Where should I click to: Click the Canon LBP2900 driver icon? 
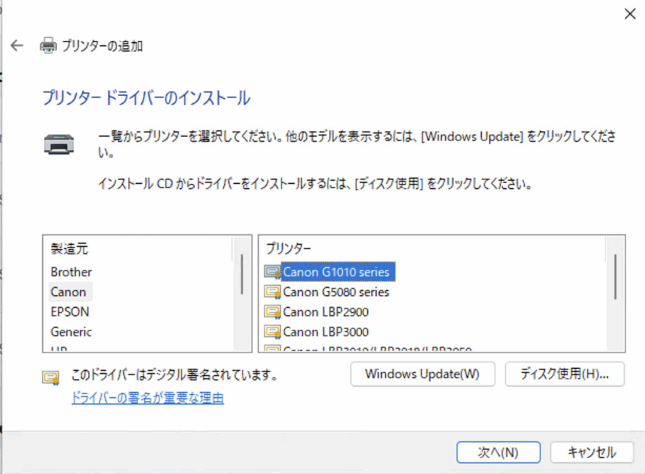(x=272, y=312)
